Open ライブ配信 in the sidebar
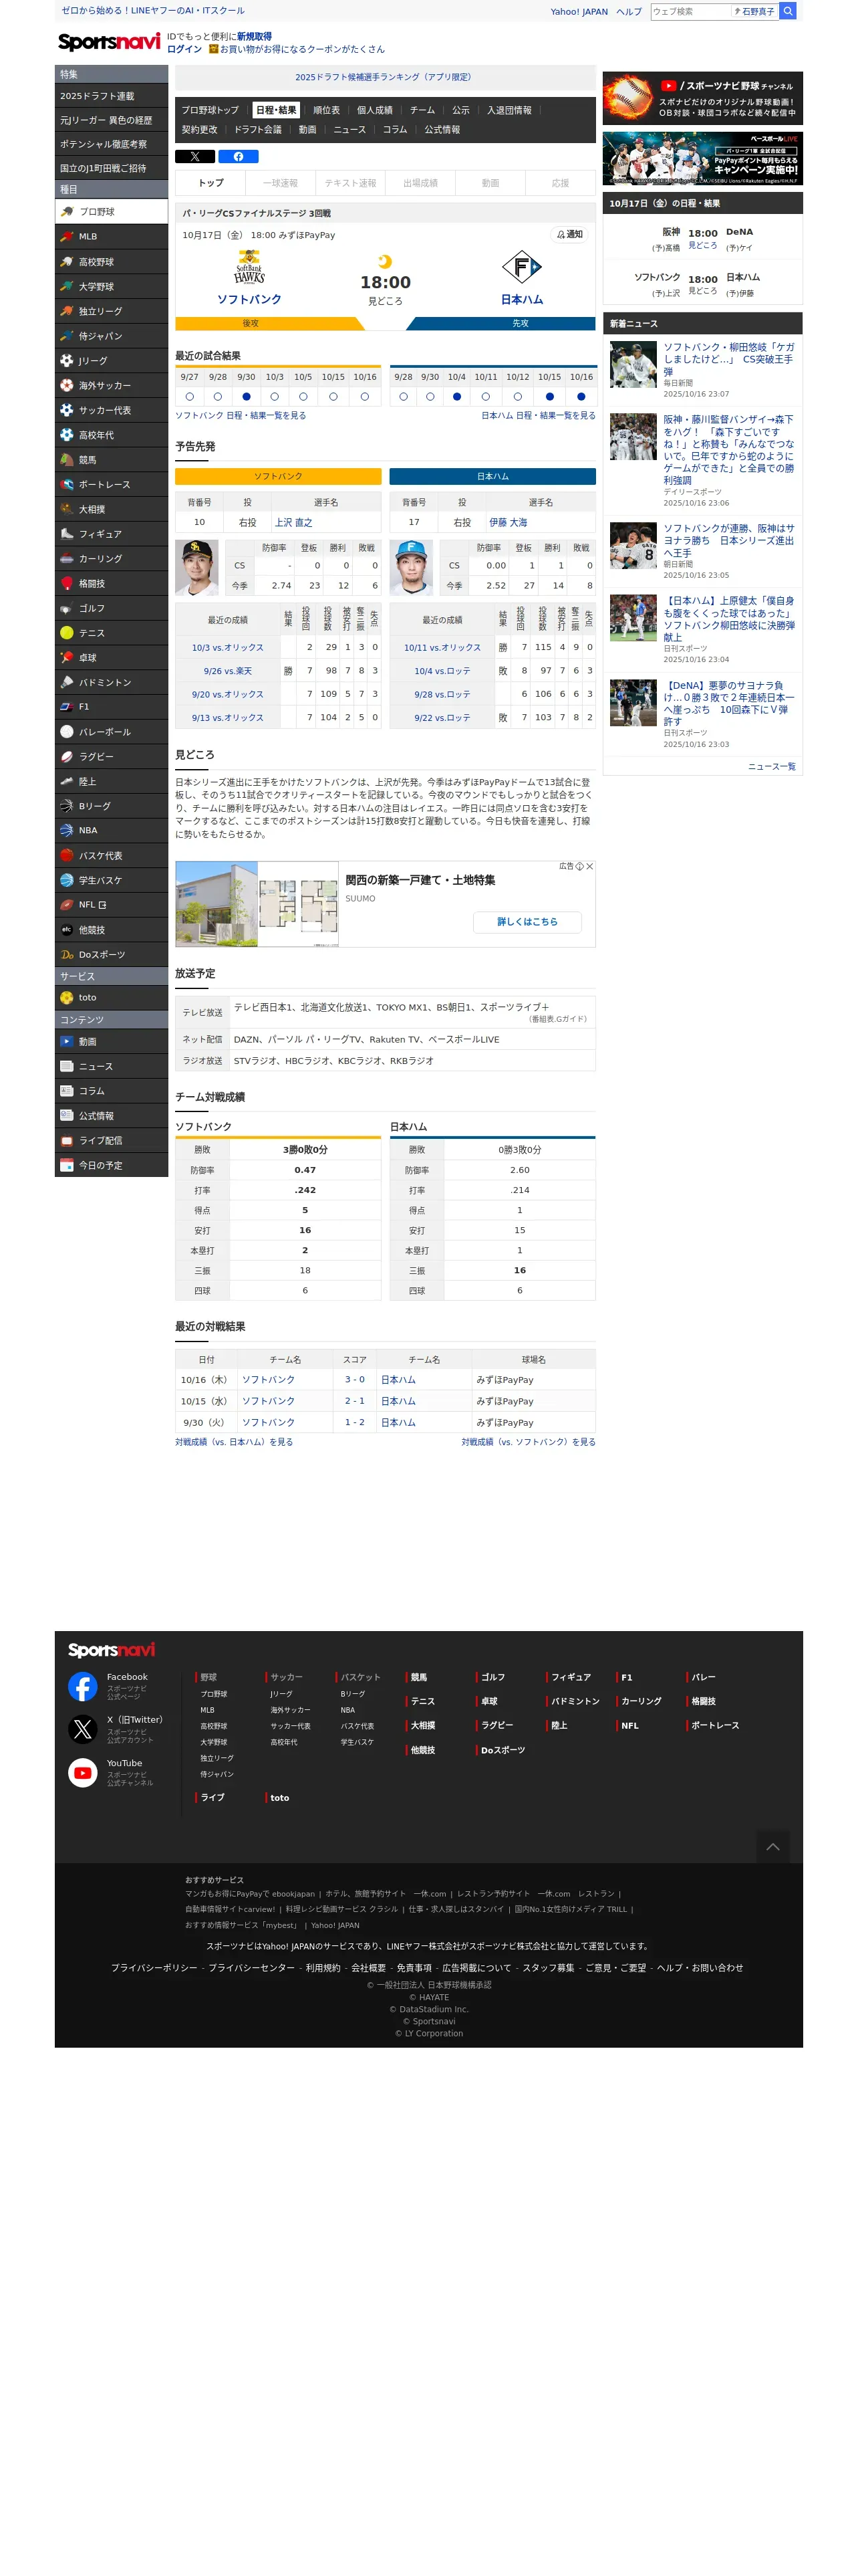 tap(111, 1141)
